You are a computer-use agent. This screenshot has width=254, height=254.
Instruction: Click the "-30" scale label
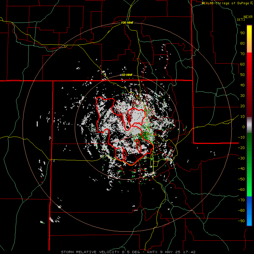click(x=241, y=158)
